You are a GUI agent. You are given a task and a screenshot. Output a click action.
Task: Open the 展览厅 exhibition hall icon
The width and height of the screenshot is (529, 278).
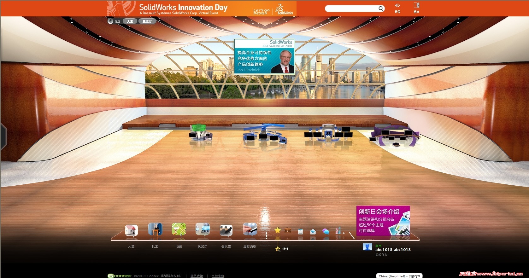pos(203,229)
